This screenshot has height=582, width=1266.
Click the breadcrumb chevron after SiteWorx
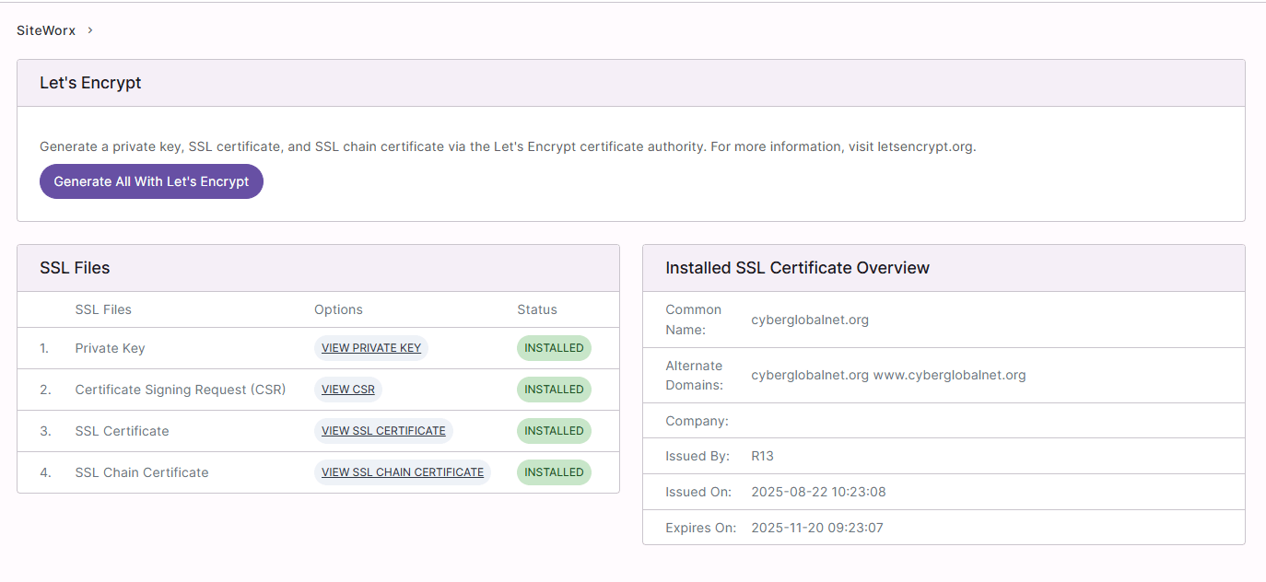pos(89,30)
